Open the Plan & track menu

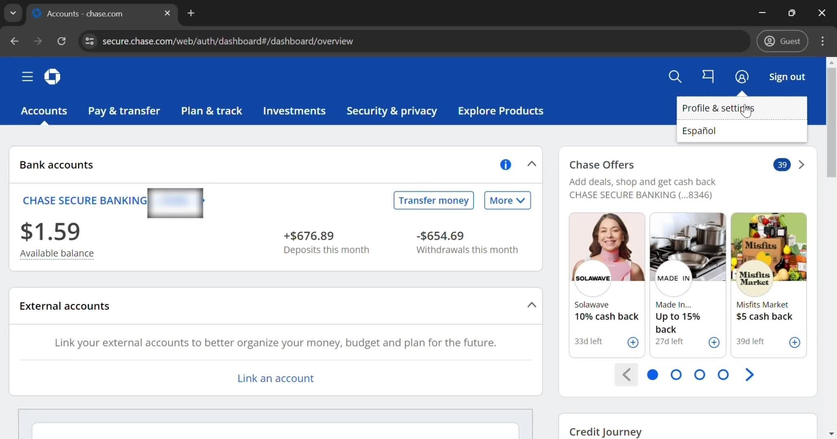tap(211, 111)
